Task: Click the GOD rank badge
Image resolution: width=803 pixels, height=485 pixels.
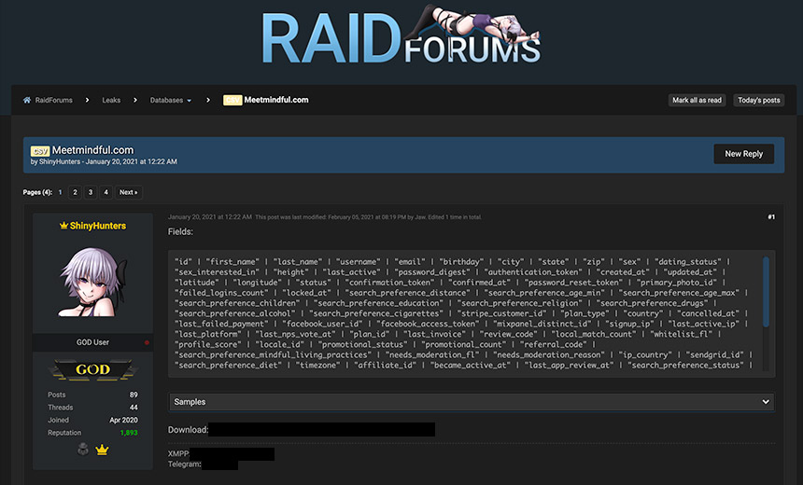Action: (92, 370)
